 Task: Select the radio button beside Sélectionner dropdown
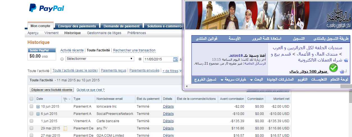62,59
